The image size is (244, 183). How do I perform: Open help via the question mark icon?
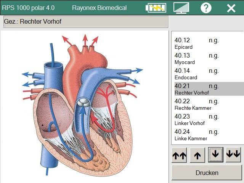[206, 8]
